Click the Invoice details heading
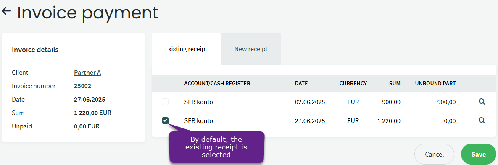Screen dimensions: 498x165 pos(35,50)
